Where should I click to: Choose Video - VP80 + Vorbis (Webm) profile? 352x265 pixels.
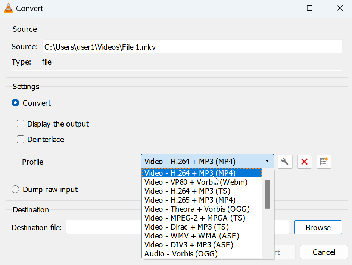[x=202, y=182]
